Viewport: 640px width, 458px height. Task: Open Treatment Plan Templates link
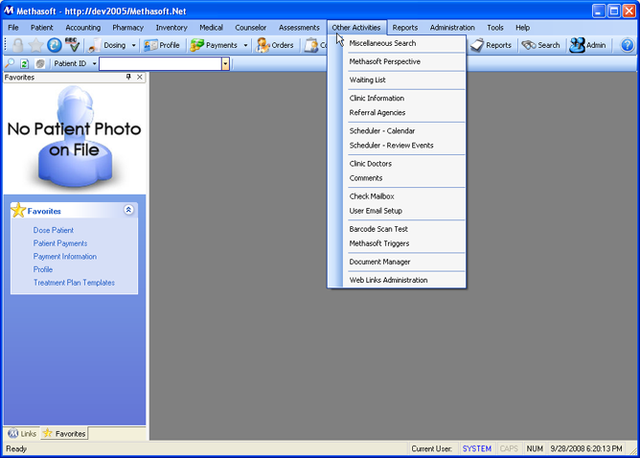point(74,283)
